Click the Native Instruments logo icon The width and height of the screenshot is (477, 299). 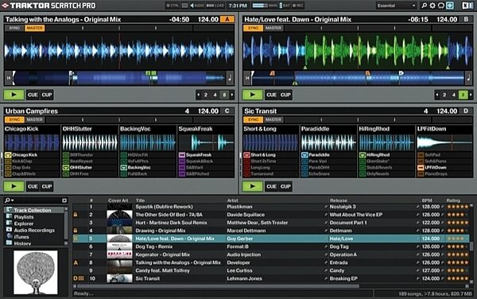coord(467,6)
